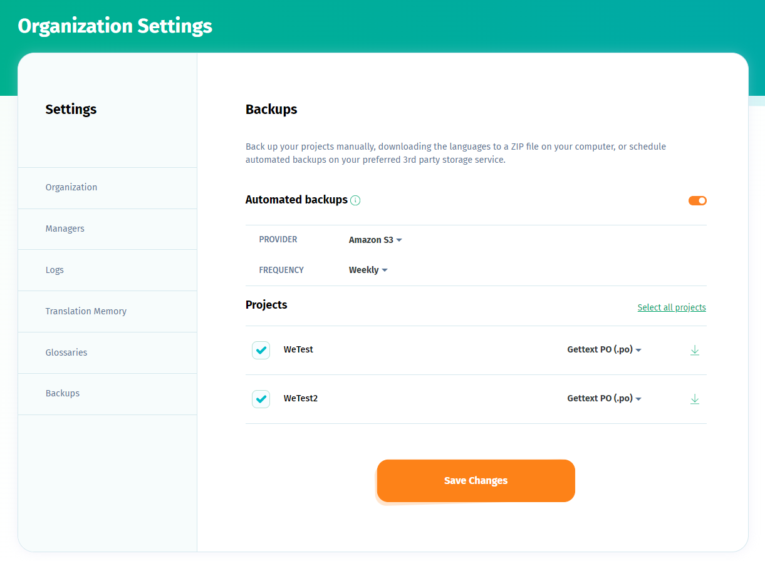Select the Backups sidebar entry
This screenshot has height=561, width=765.
tap(63, 393)
